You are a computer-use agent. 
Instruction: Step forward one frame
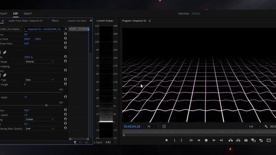tap(214, 140)
